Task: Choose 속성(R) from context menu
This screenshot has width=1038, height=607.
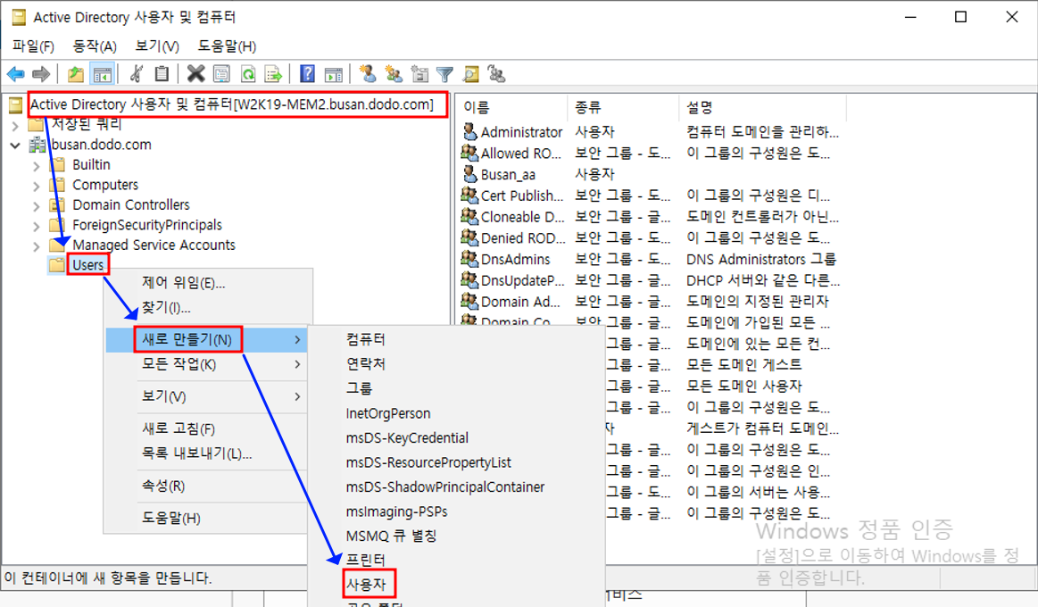Action: pyautogui.click(x=162, y=486)
